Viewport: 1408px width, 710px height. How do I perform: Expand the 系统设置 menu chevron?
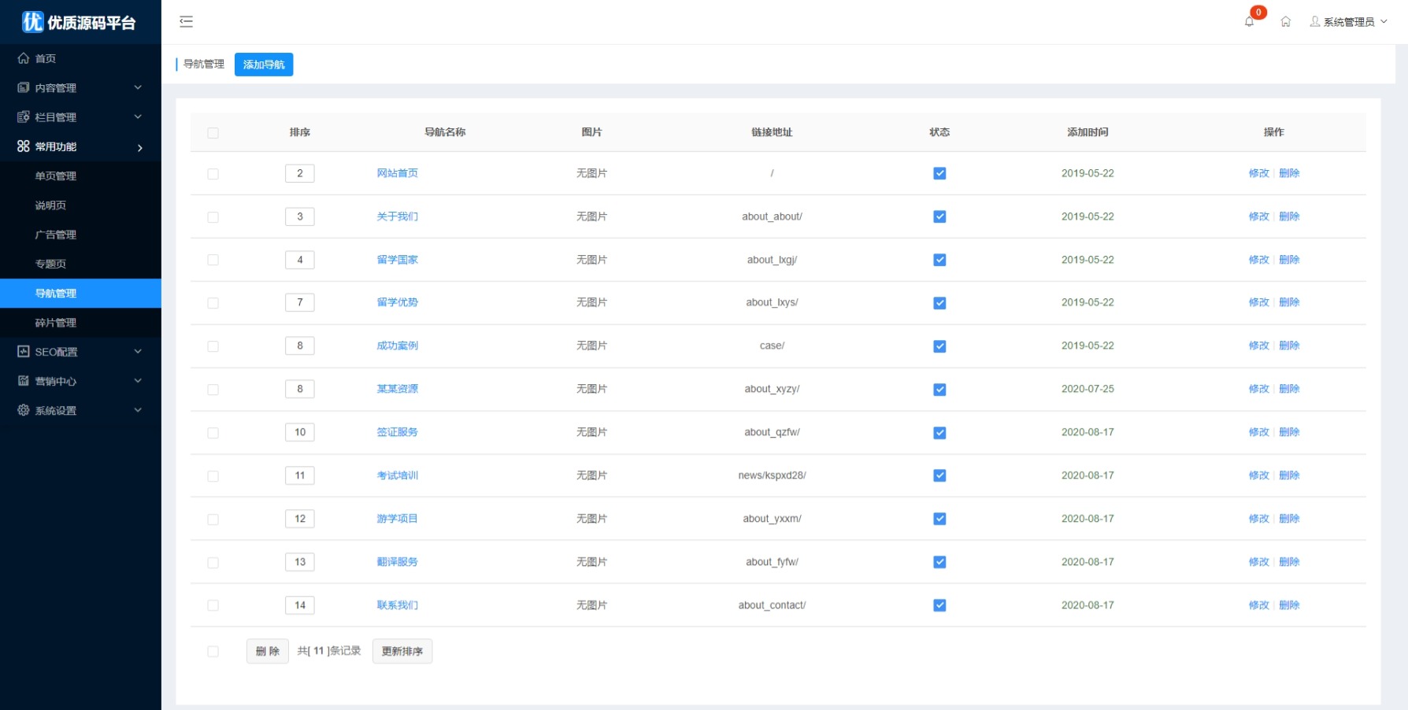138,410
